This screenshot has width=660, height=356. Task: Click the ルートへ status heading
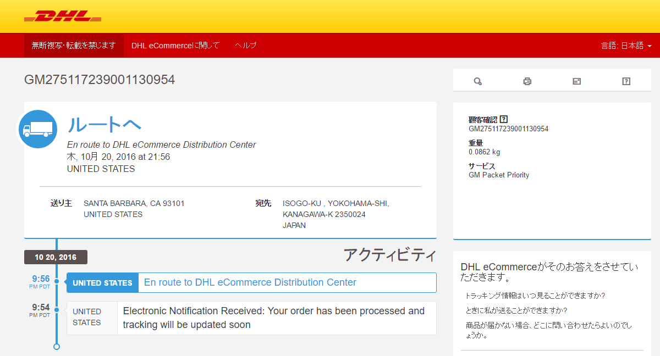point(105,125)
